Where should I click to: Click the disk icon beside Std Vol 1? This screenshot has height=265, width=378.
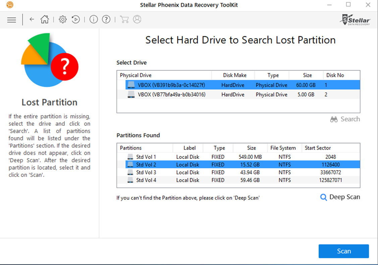130,157
